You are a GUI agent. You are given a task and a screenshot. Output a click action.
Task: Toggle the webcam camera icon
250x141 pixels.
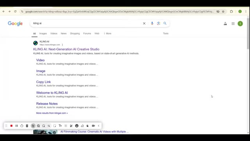pyautogui.click(x=93, y=126)
